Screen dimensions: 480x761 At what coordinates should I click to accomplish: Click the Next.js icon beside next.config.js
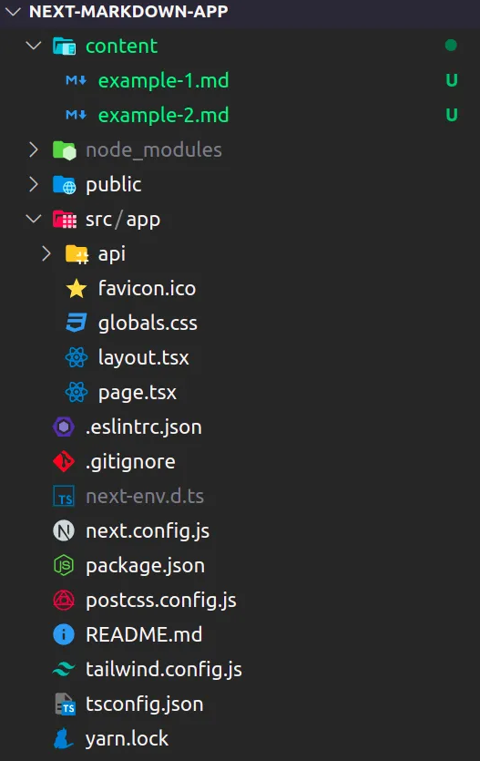[x=64, y=530]
